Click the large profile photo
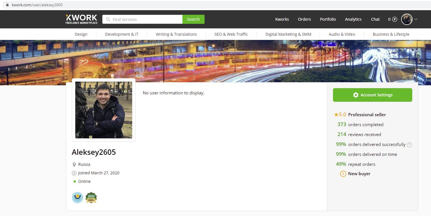The image size is (431, 216). 104,110
